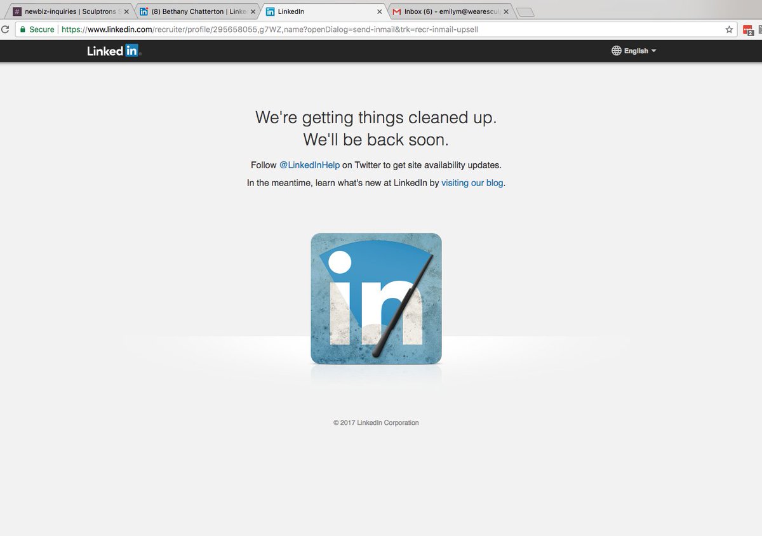
Task: Expand the English language dropdown
Action: pyautogui.click(x=639, y=51)
